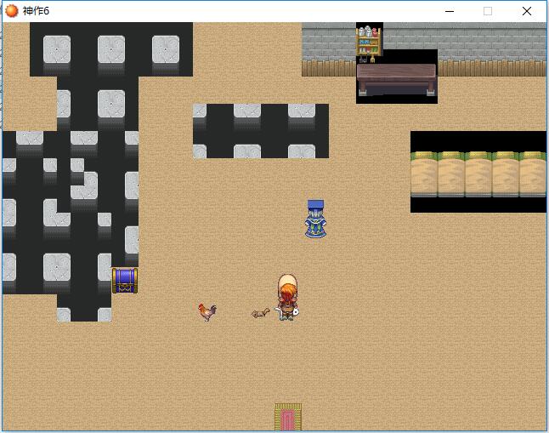Image resolution: width=549 pixels, height=433 pixels.
Task: Select the orange-haired hero character
Action: 287,297
